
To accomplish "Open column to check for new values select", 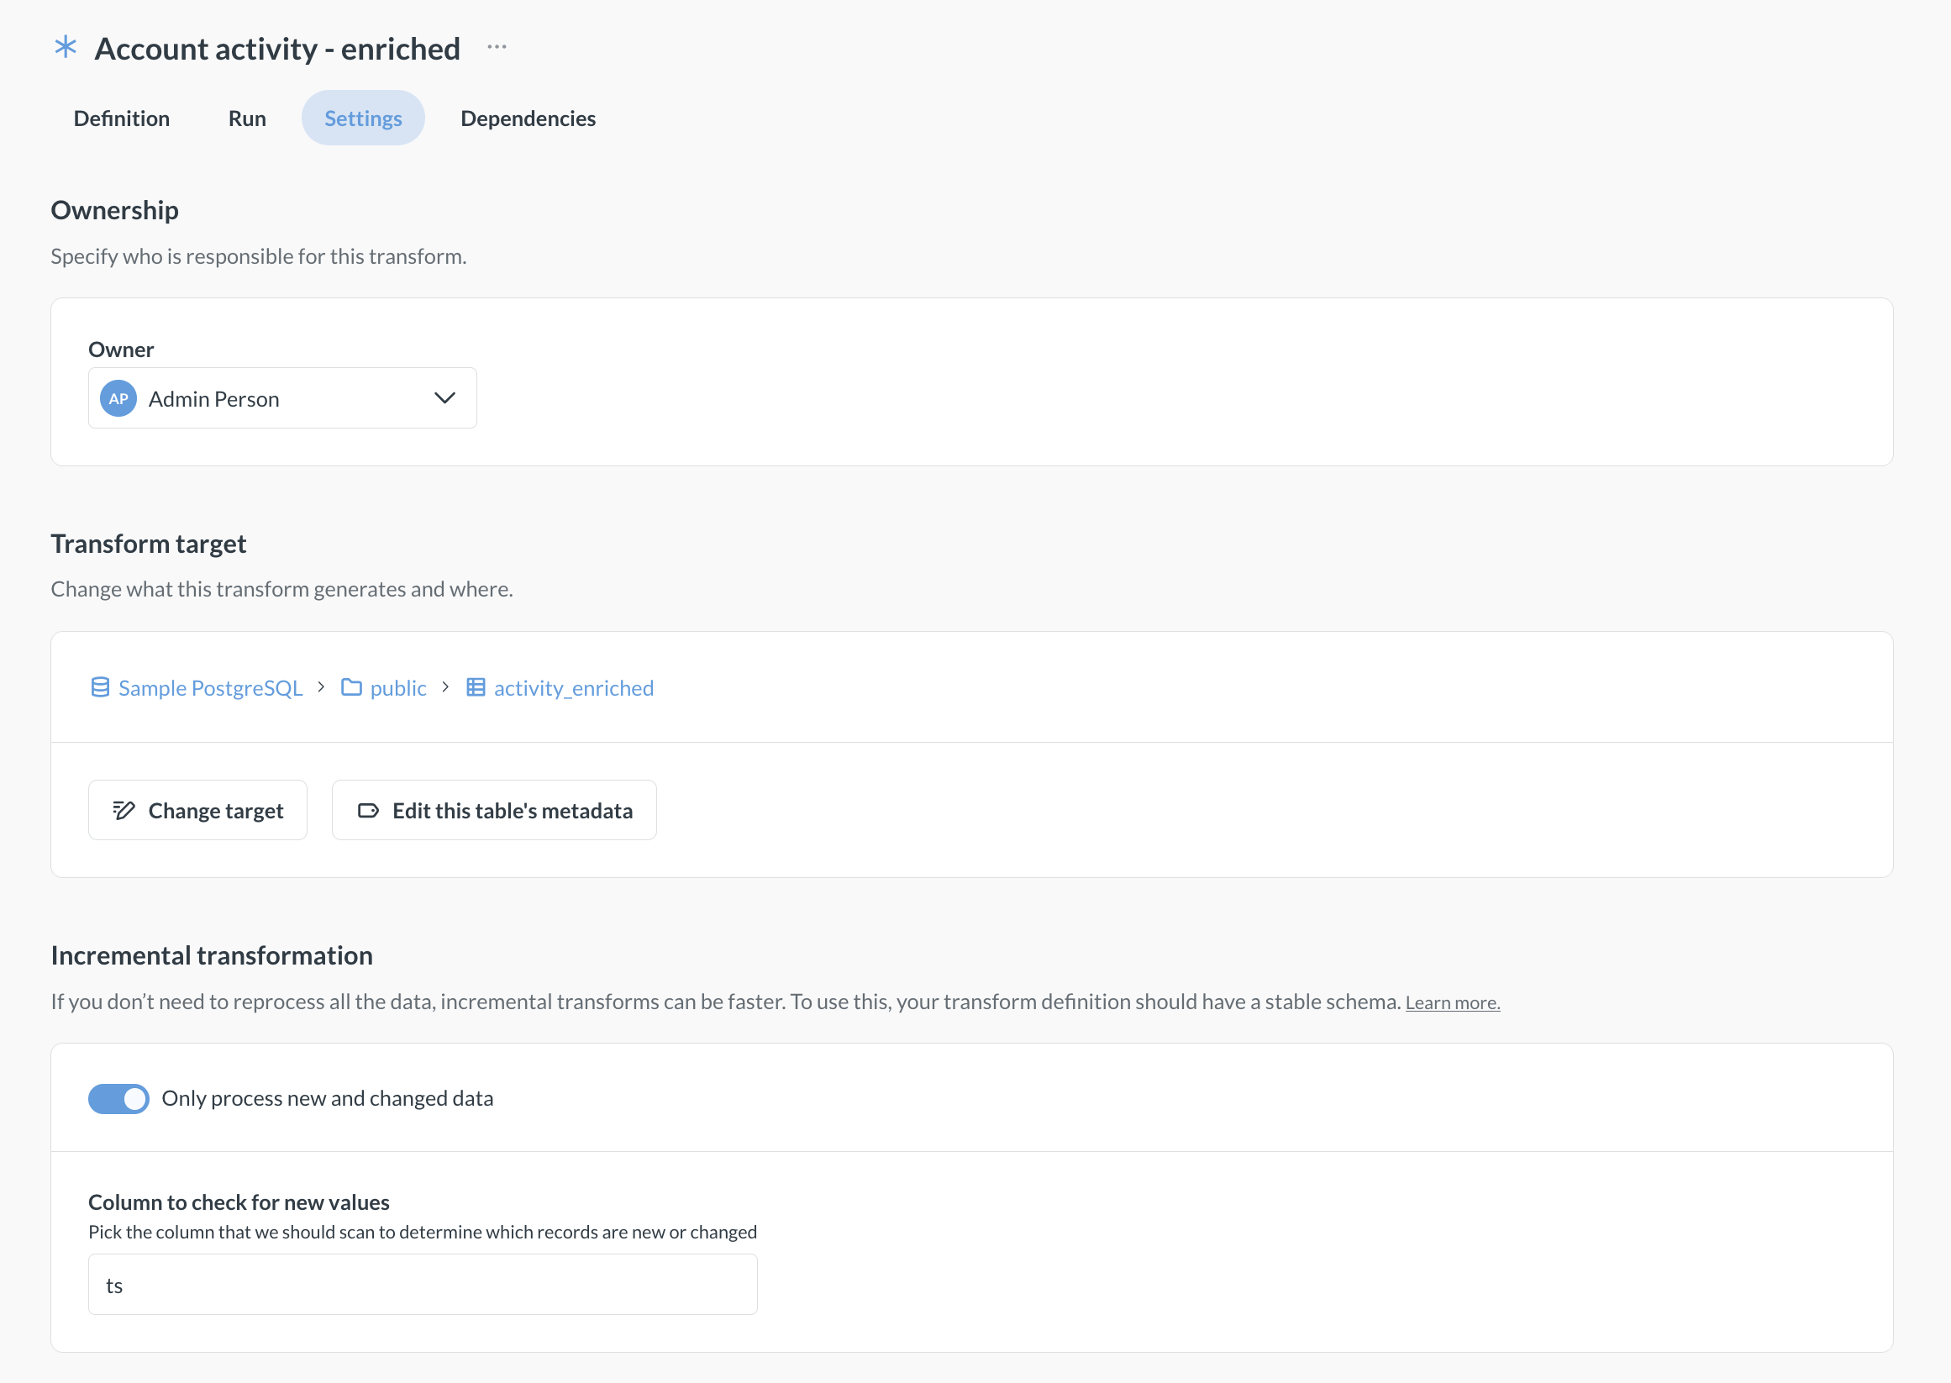I will coord(423,1284).
